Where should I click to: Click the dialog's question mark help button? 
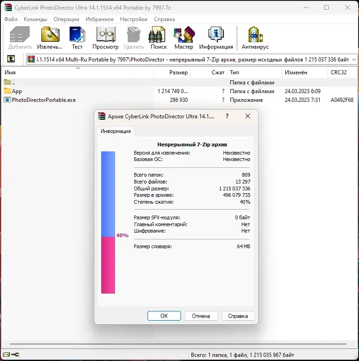click(227, 116)
